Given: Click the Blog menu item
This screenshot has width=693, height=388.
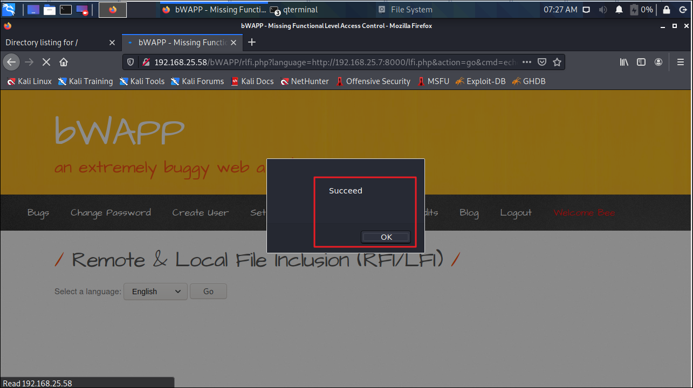Looking at the screenshot, I should [x=469, y=213].
